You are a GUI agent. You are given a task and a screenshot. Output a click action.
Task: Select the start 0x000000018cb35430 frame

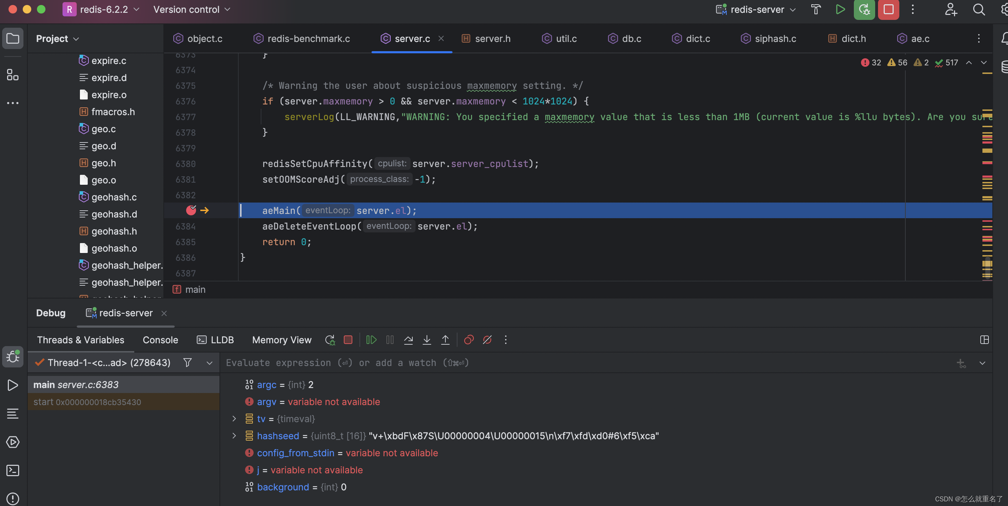click(x=124, y=402)
